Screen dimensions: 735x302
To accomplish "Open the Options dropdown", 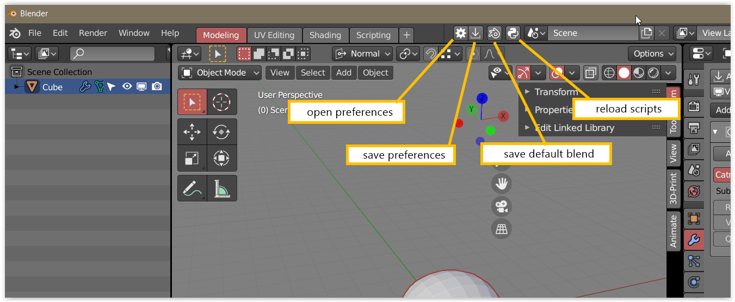I will (x=652, y=53).
